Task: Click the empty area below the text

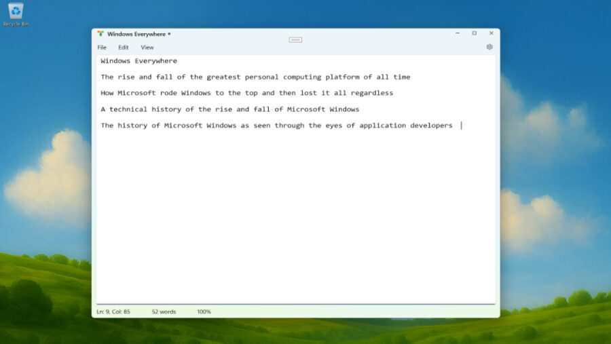Action: coord(295,217)
